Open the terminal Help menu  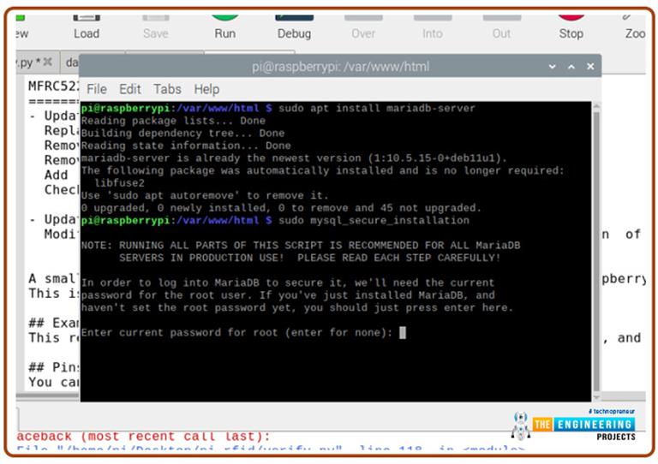206,89
